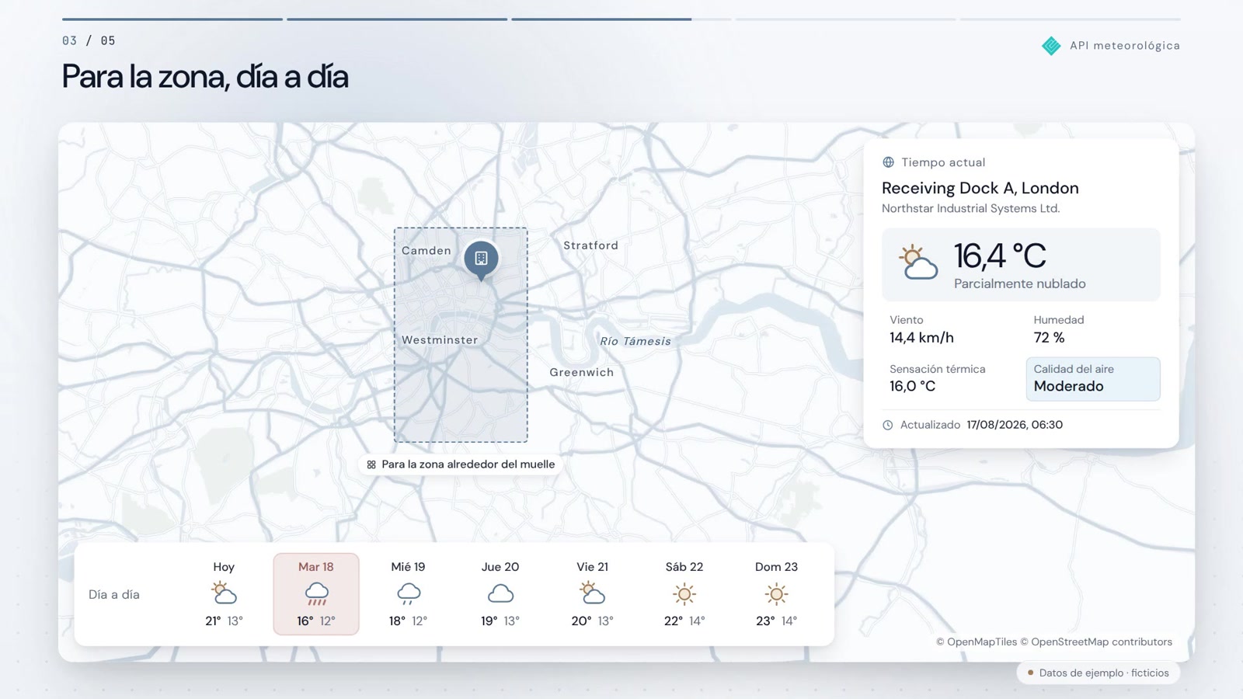This screenshot has width=1243, height=699.
Task: Click Northstar Industrial Systems Ltd. subtitle
Action: coord(971,208)
